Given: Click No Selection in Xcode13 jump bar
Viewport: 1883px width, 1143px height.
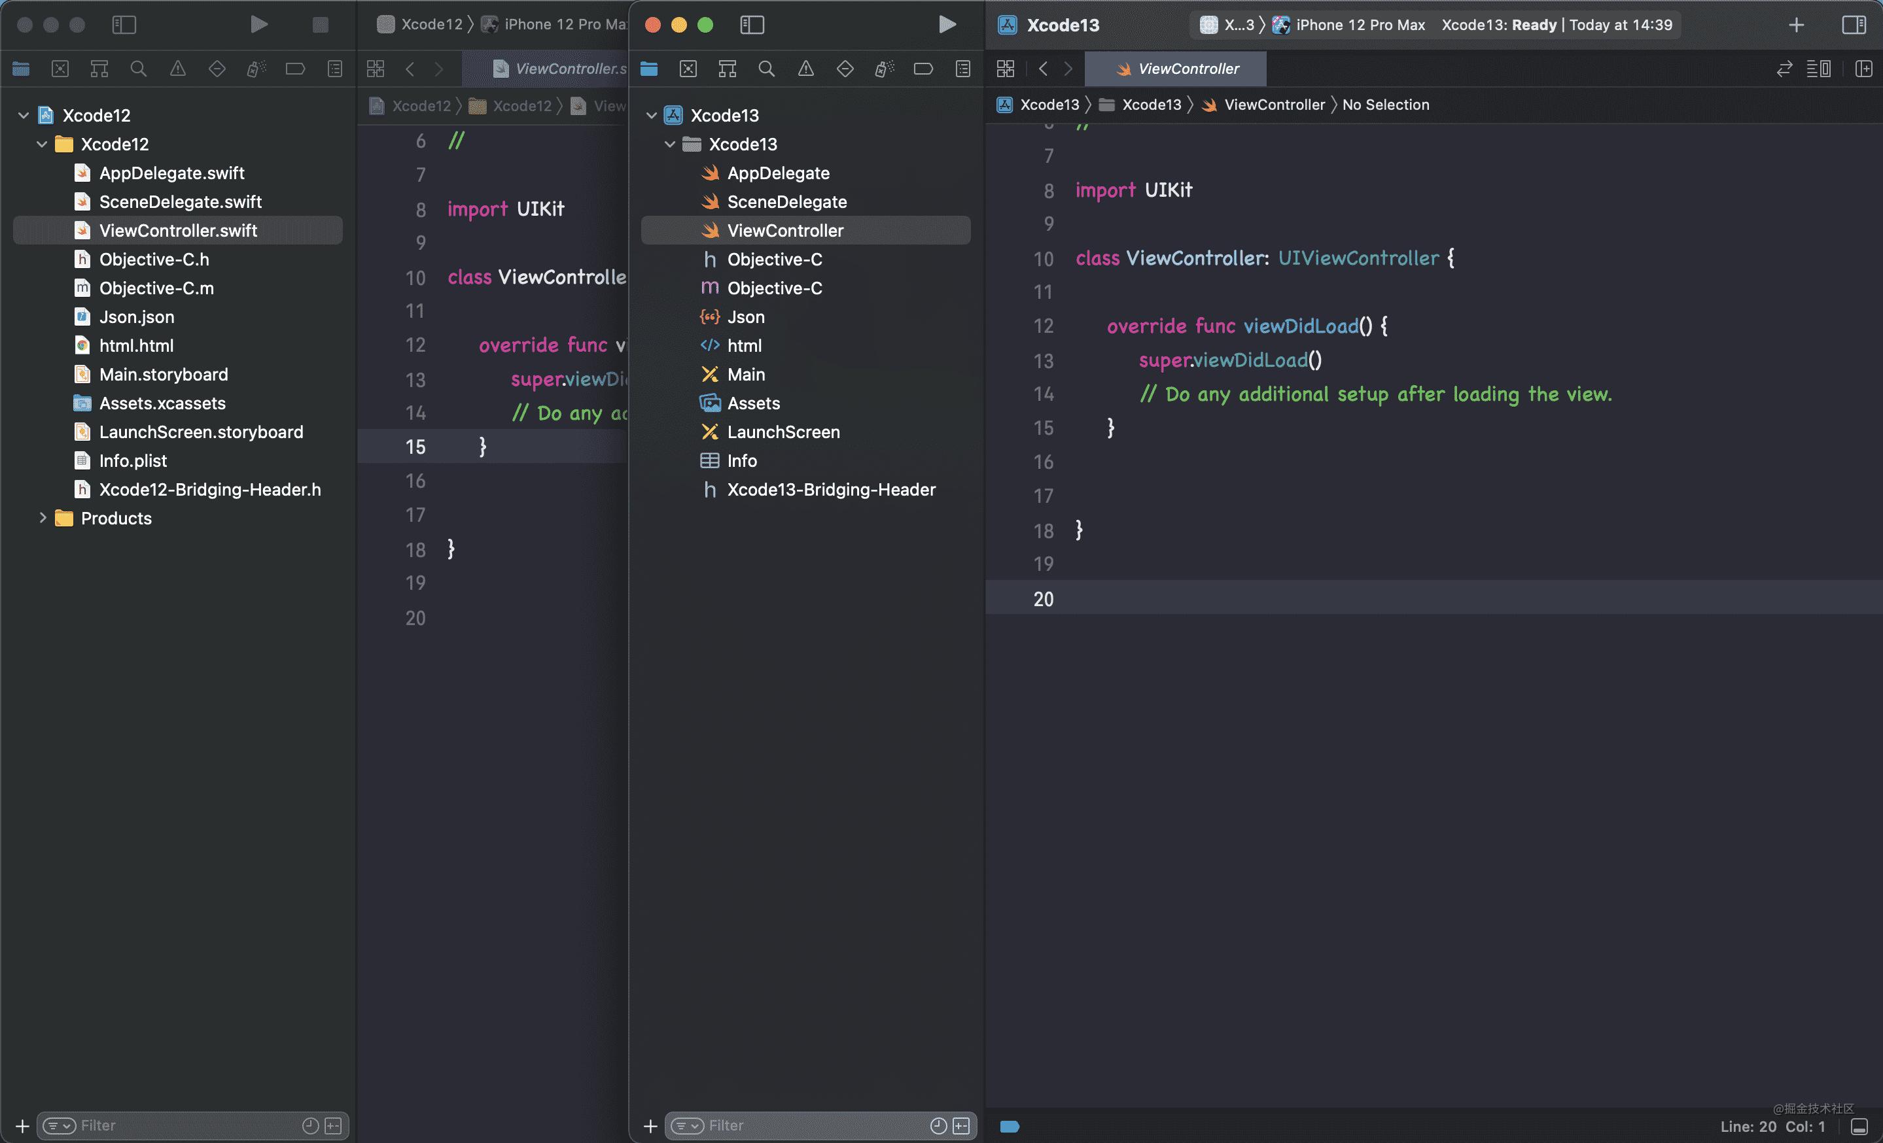Looking at the screenshot, I should coord(1386,105).
